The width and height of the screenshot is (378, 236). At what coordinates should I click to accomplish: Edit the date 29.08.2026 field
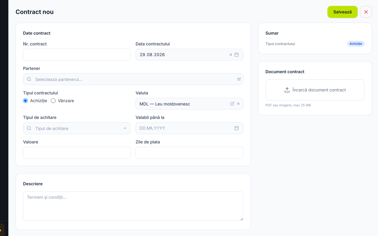pos(190,55)
